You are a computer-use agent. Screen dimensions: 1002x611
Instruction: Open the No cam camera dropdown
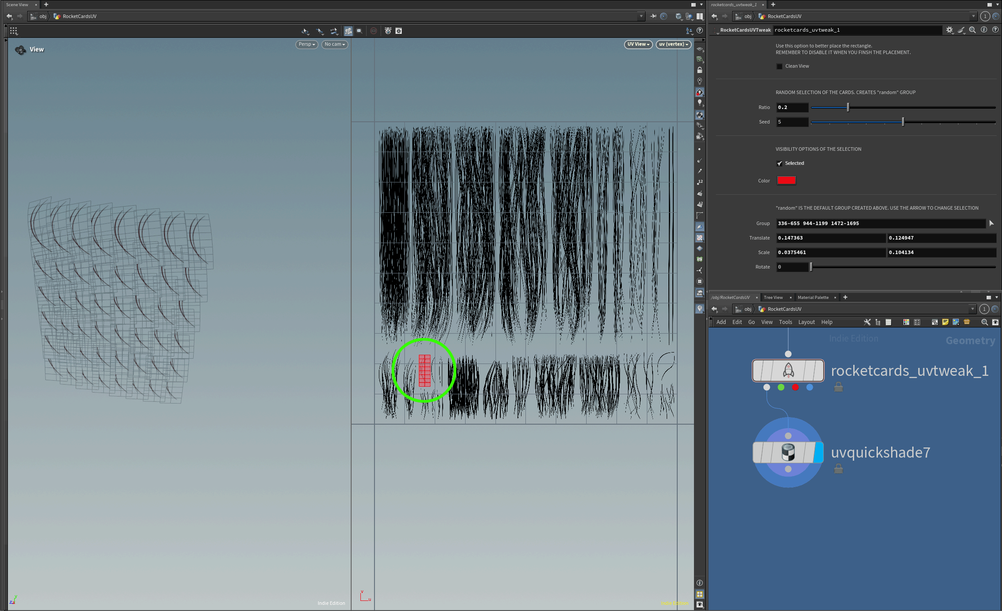tap(334, 44)
